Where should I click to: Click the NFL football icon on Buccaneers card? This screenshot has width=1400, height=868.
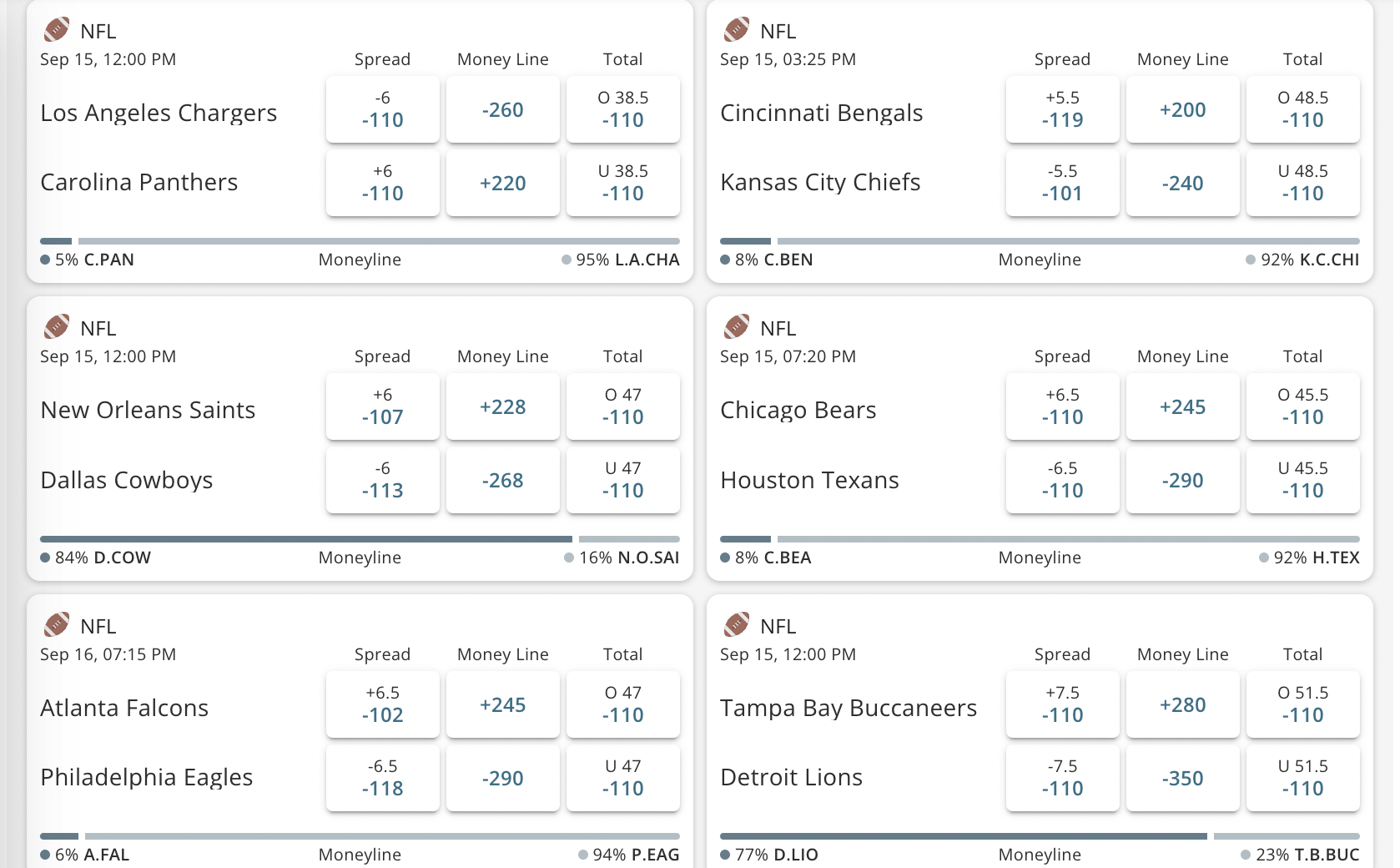(736, 625)
